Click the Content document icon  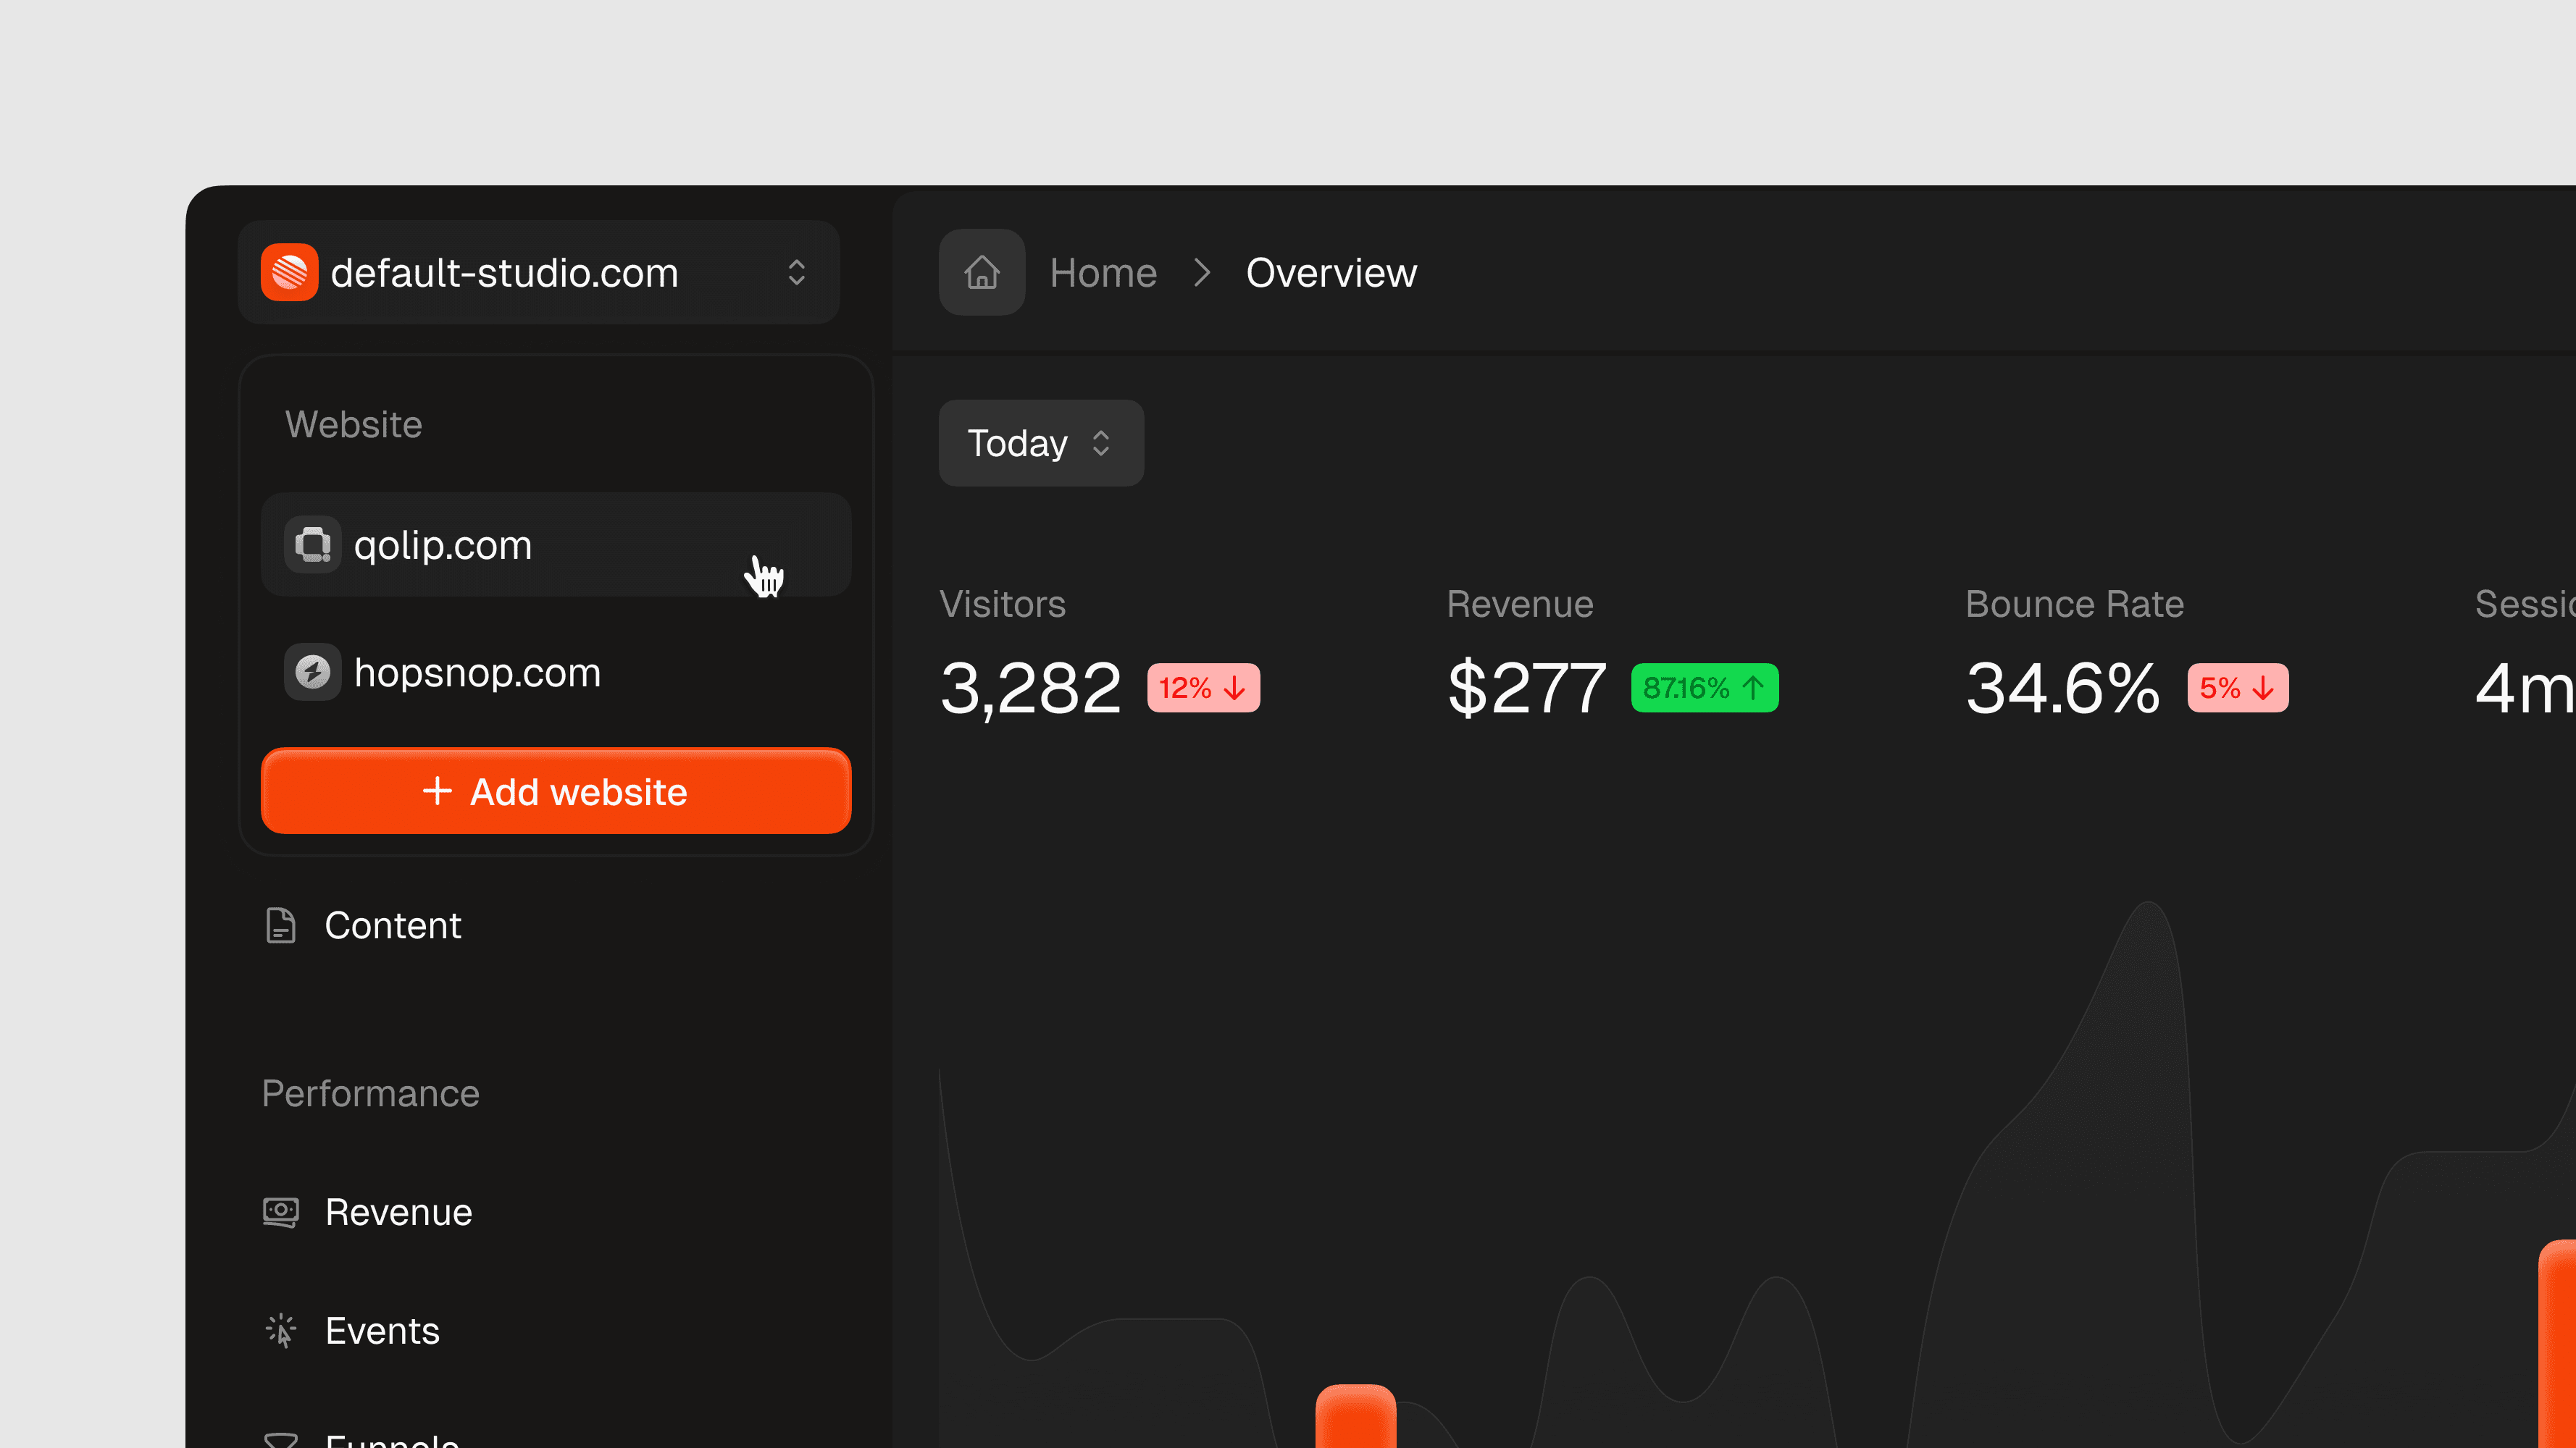(x=281, y=925)
